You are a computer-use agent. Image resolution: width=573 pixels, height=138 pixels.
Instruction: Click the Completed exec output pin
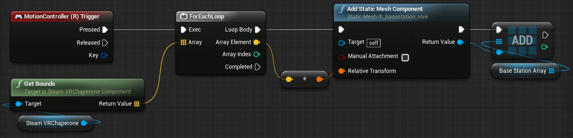(x=258, y=67)
